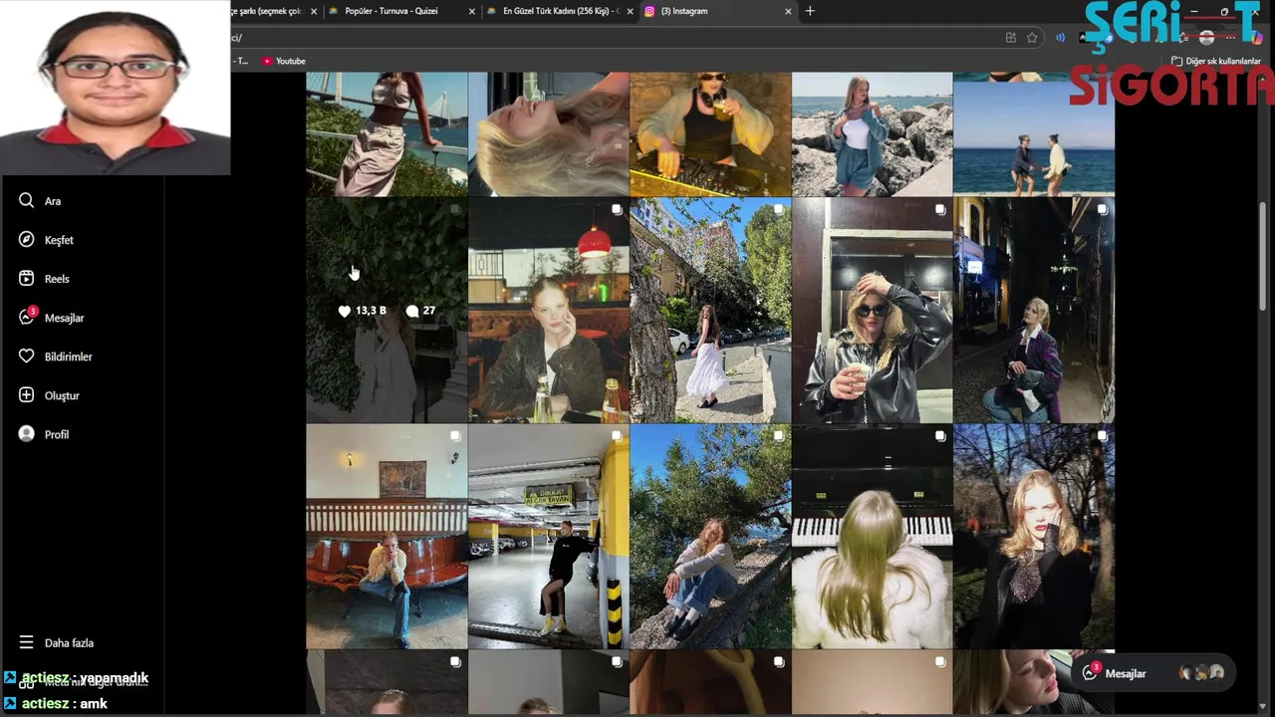Click the read aloud icon in address bar

[1060, 38]
